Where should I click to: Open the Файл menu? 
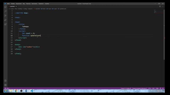8,4
